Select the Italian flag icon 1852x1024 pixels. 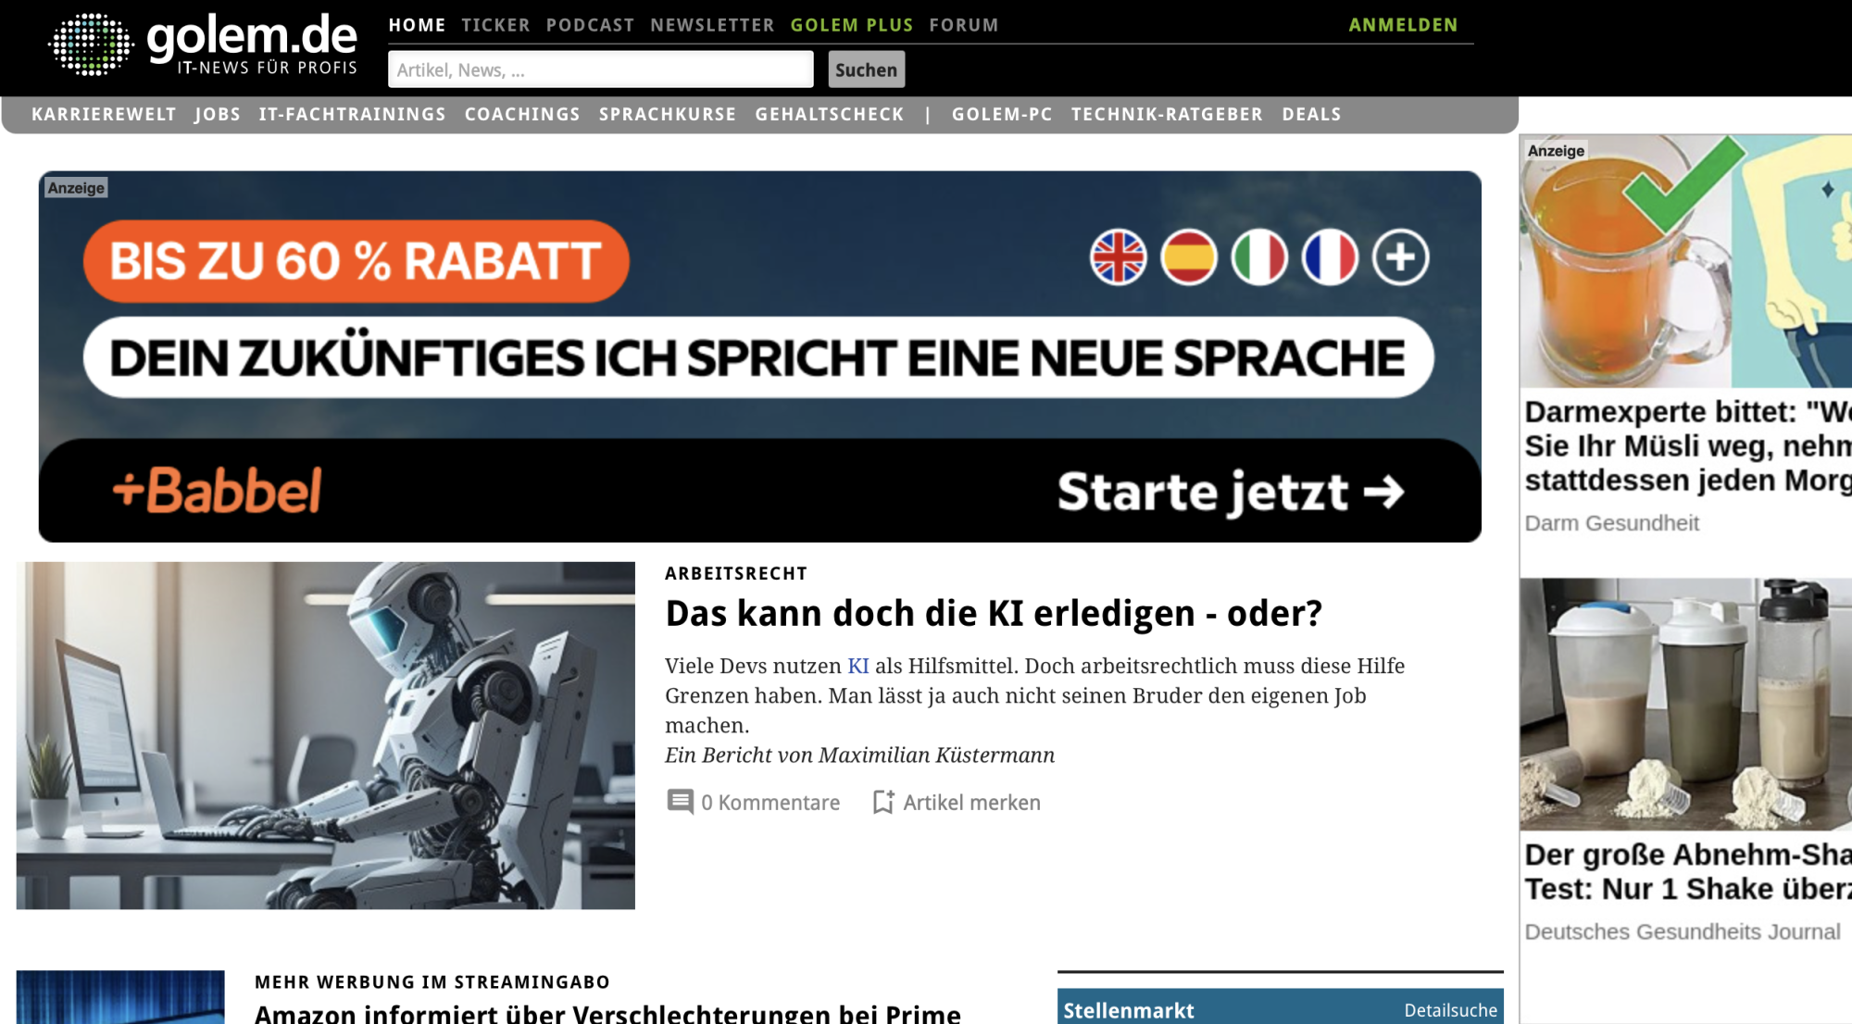pos(1259,257)
